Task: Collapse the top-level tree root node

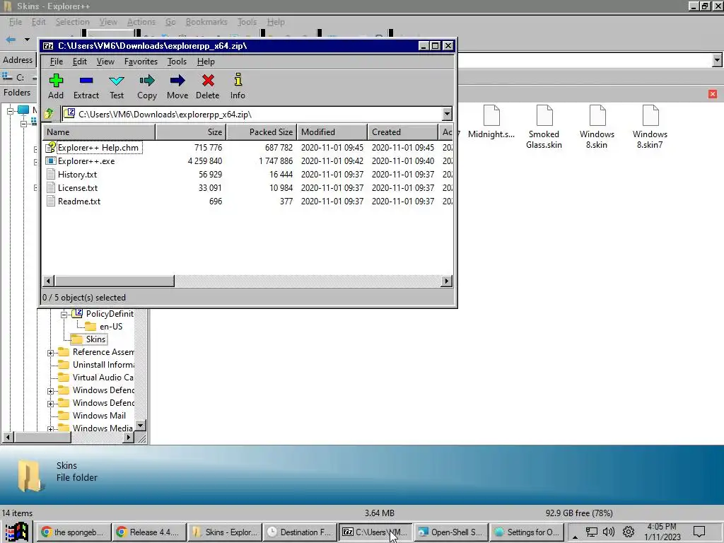Action: pos(11,111)
